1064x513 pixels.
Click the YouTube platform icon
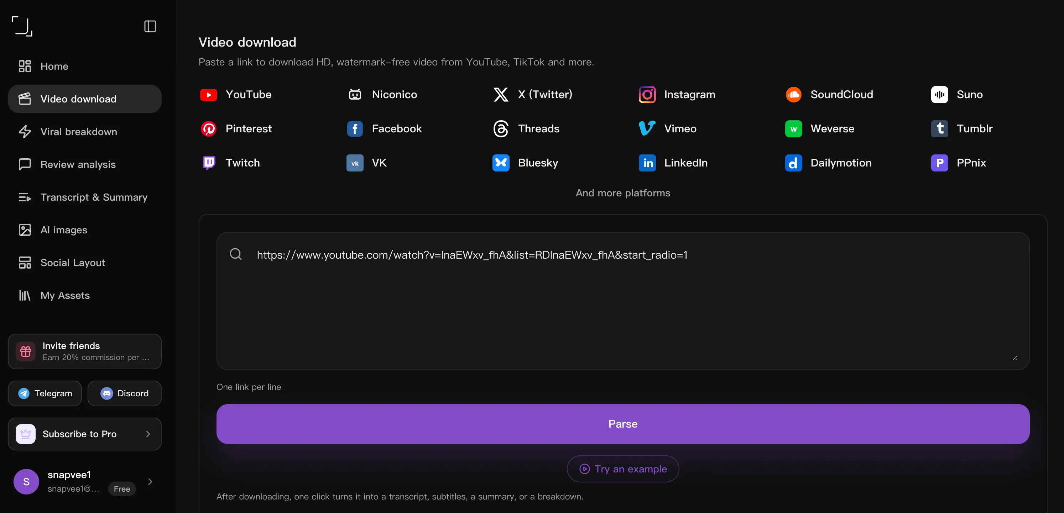tap(209, 95)
